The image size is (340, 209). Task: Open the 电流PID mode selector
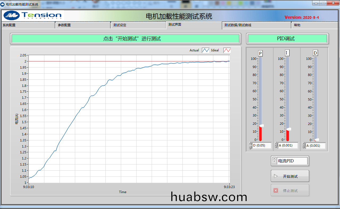(292, 161)
